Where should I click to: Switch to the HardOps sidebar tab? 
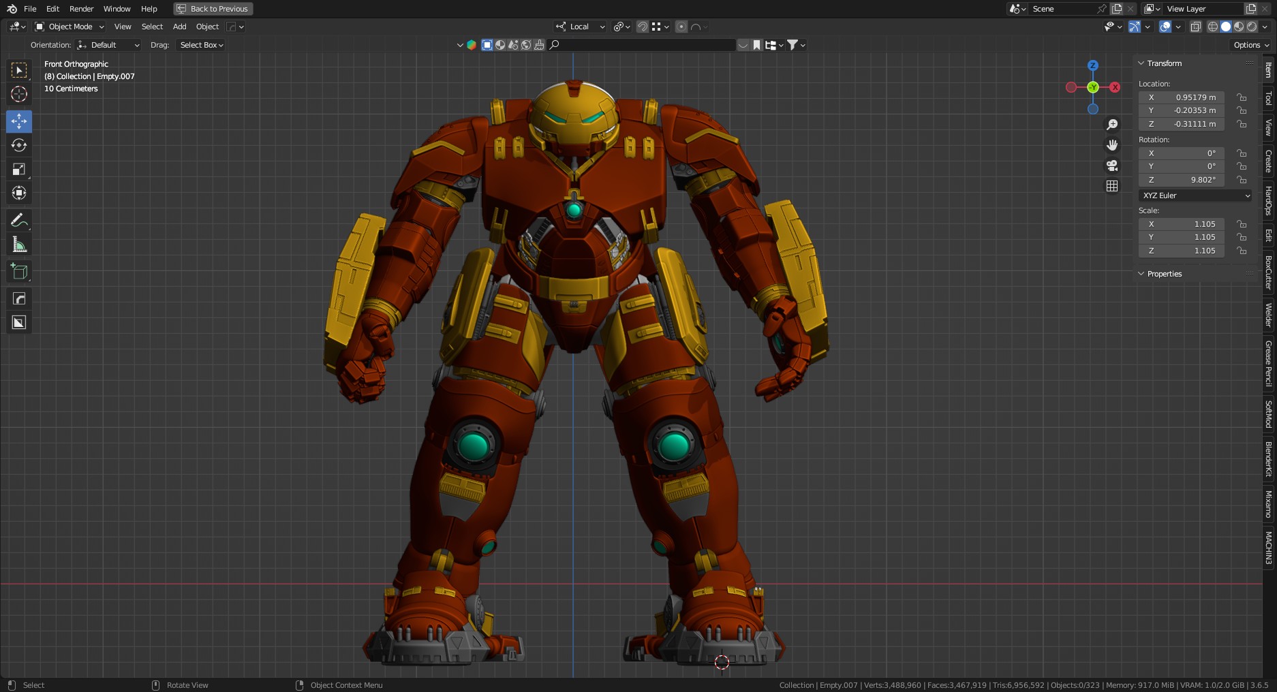pos(1268,201)
